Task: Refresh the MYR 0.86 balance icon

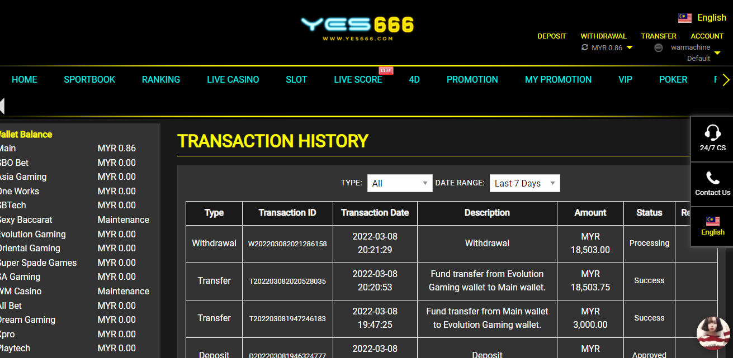Action: (585, 48)
